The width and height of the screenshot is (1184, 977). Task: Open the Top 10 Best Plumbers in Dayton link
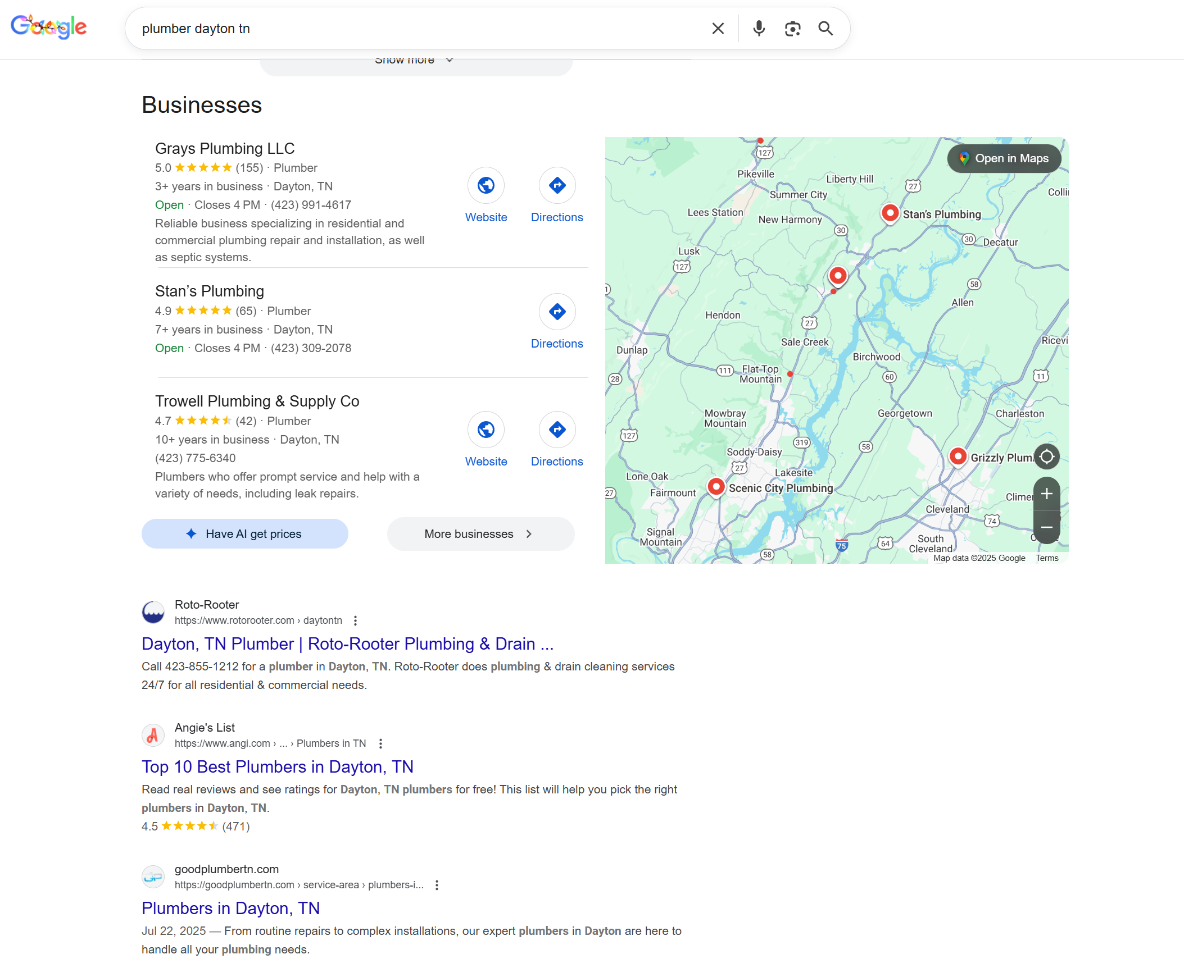[x=277, y=766]
